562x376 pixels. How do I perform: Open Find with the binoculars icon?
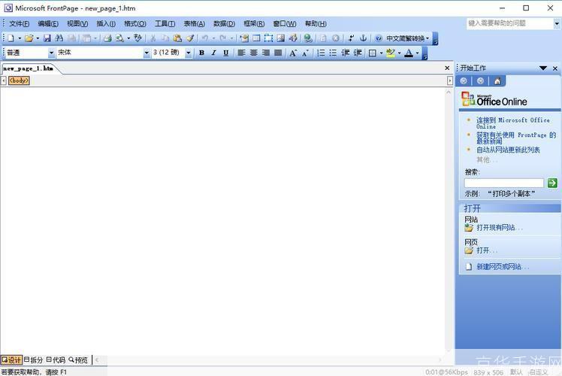(x=59, y=38)
